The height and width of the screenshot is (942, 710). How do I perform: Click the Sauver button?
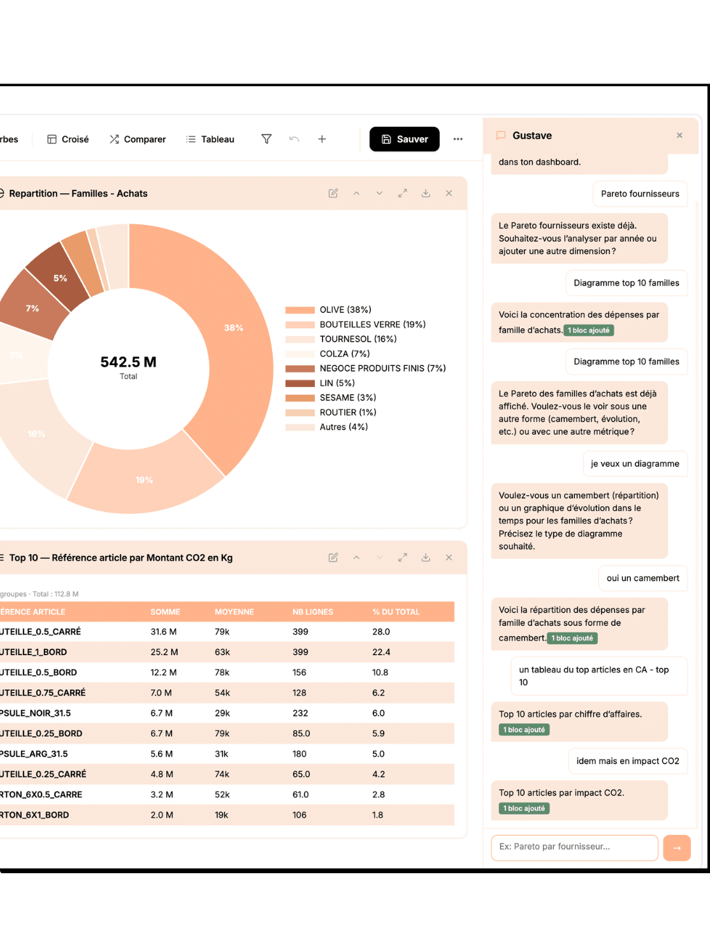tap(405, 139)
